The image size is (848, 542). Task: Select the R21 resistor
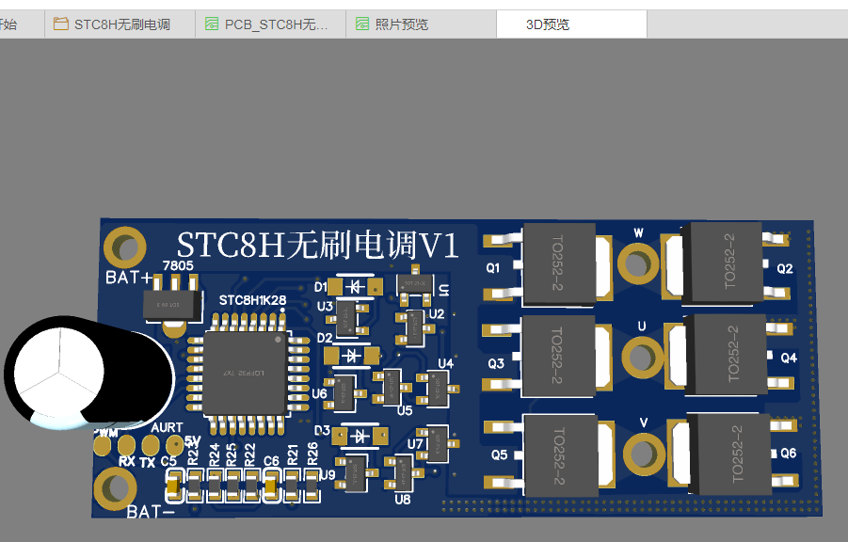click(x=292, y=486)
